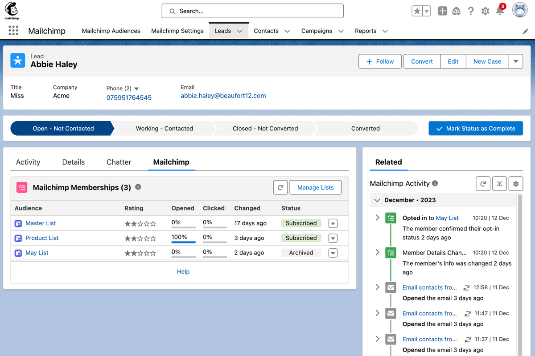Open the actions dropdown for May List row
The image size is (535, 356).
click(x=333, y=253)
